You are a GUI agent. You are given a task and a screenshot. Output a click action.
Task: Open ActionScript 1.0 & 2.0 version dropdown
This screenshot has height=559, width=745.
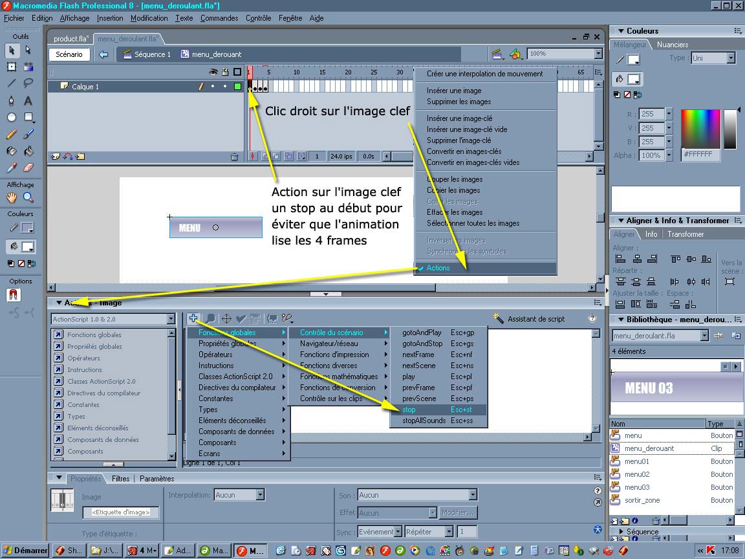coord(171,319)
